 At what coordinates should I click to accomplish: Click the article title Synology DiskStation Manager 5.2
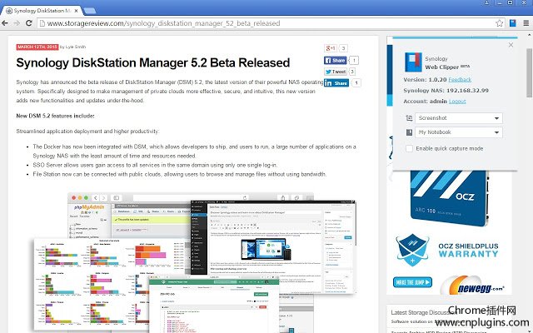153,63
